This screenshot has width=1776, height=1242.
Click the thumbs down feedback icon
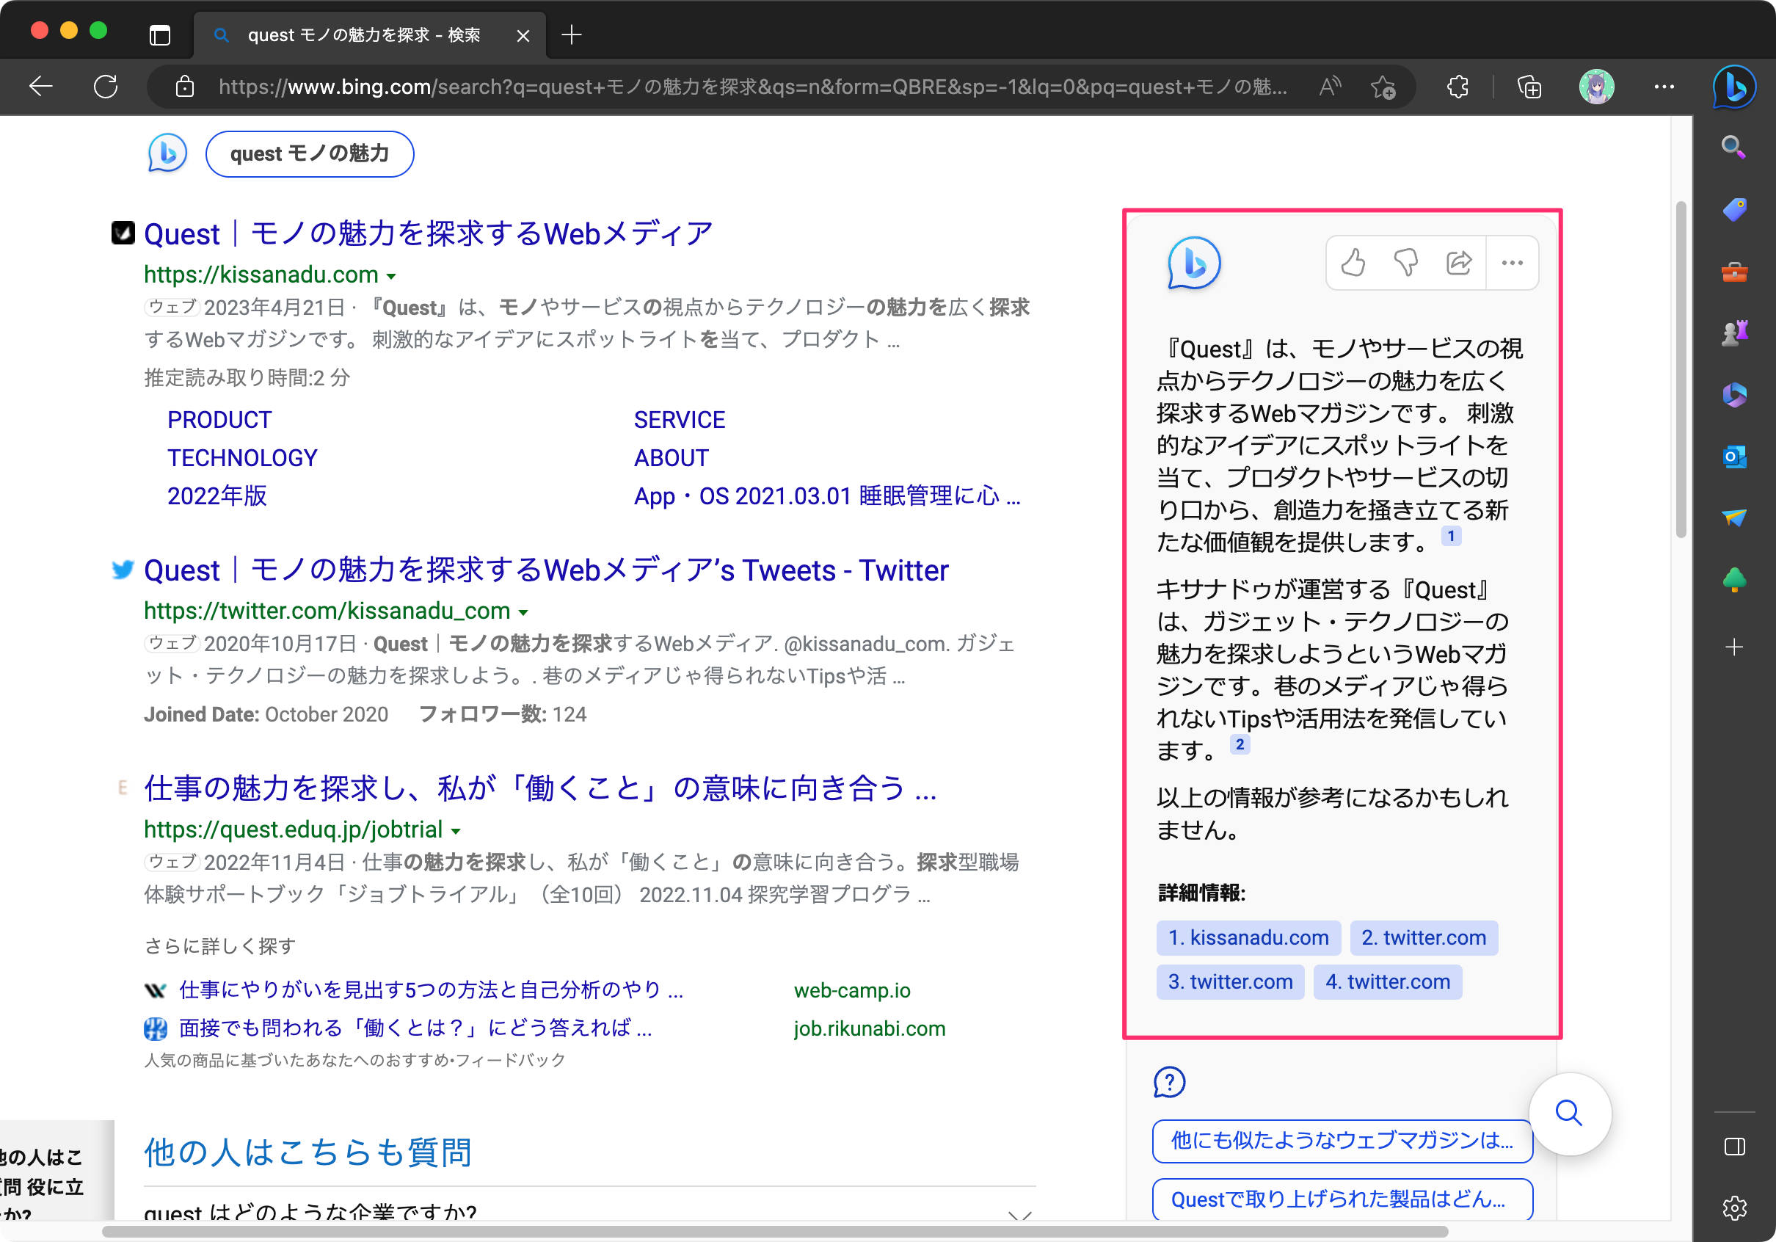pos(1405,263)
